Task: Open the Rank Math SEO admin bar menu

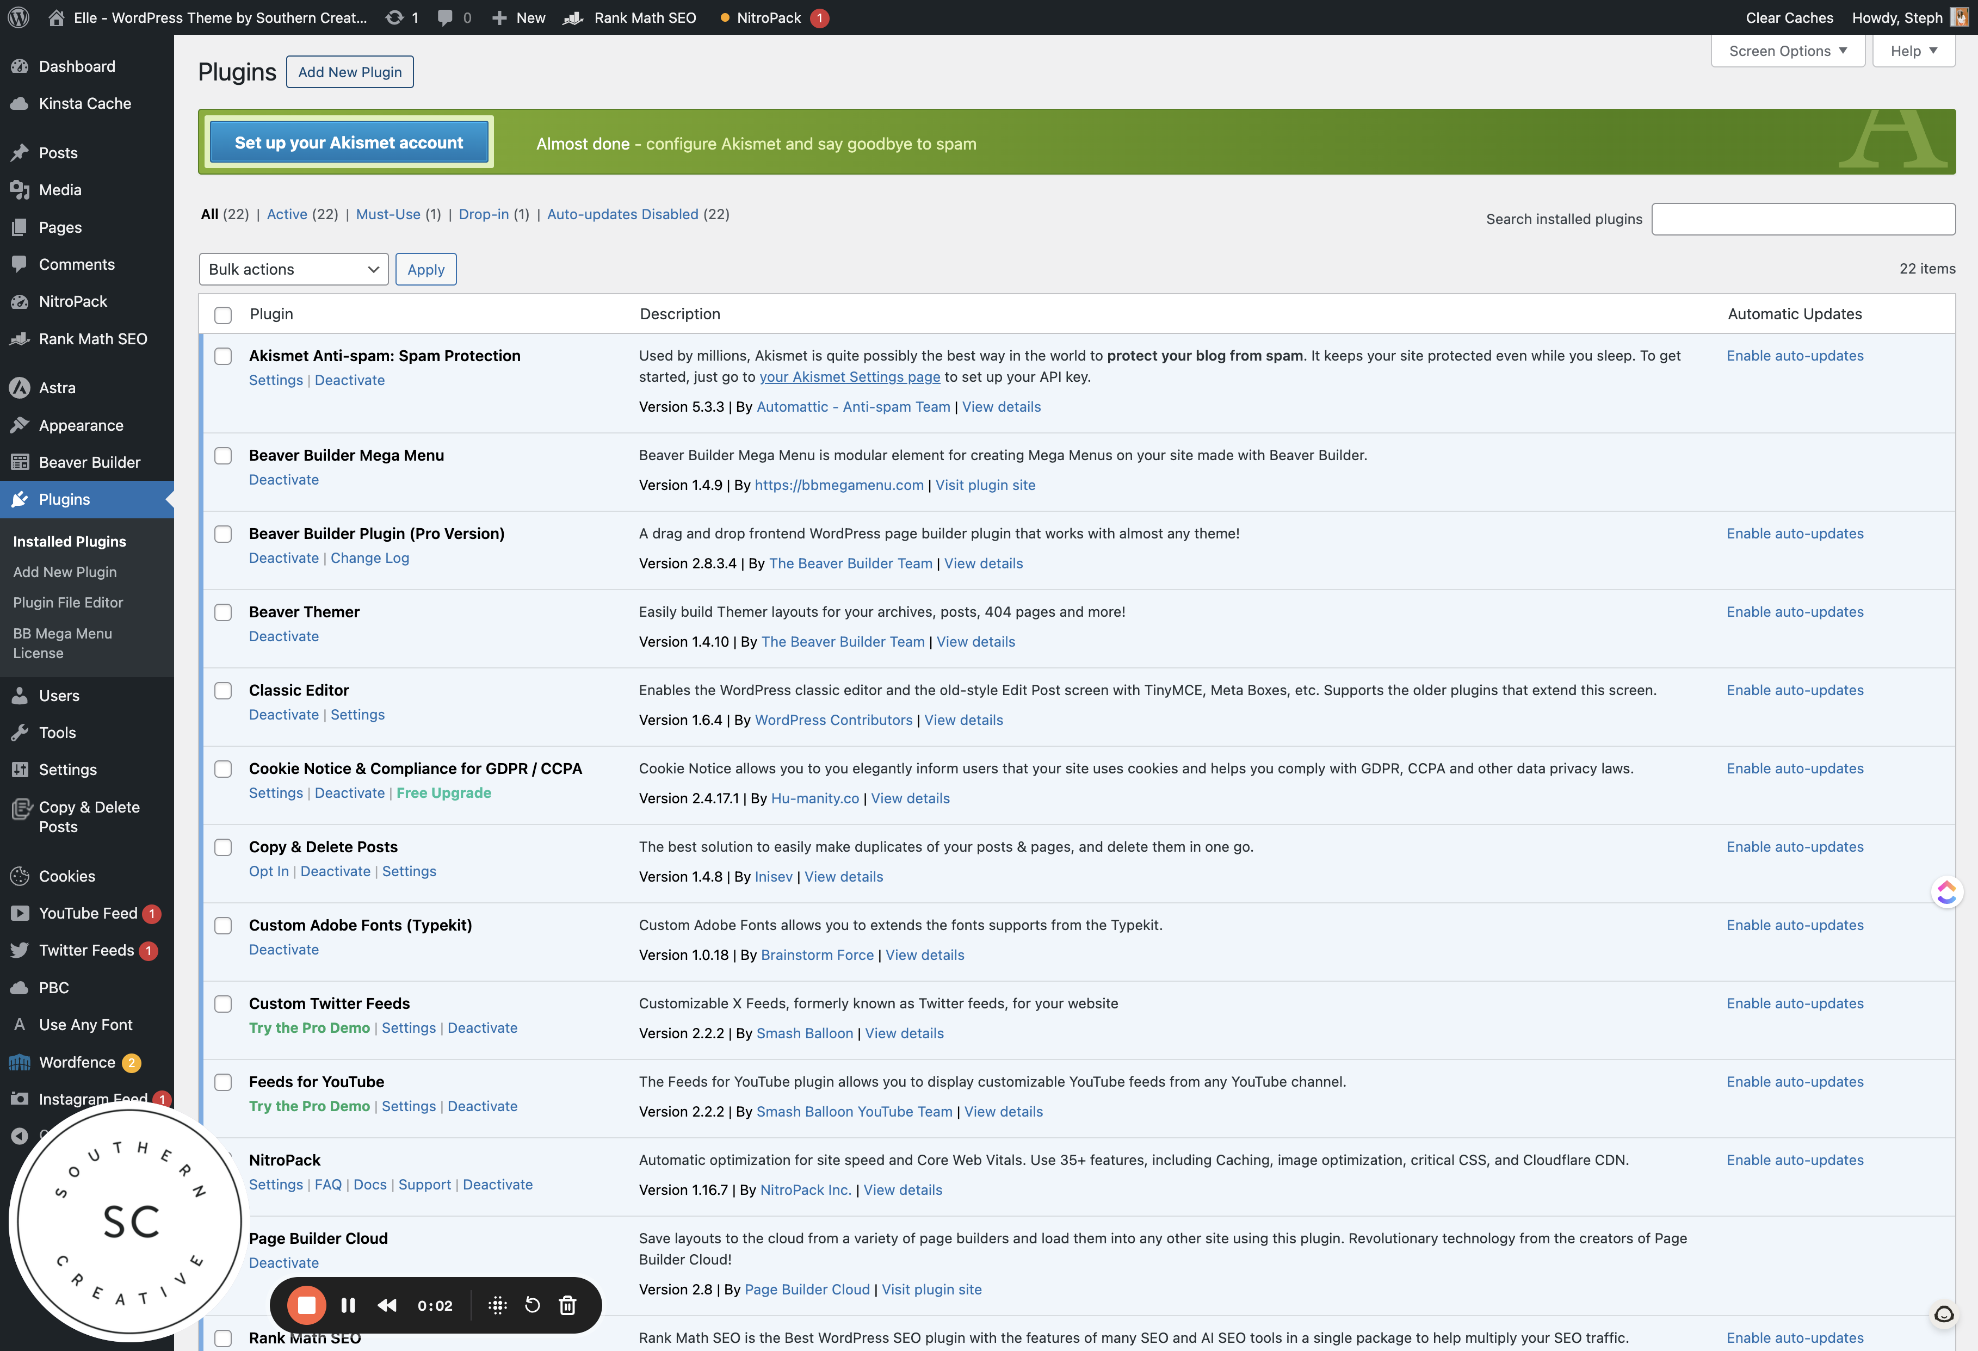Action: pos(631,17)
